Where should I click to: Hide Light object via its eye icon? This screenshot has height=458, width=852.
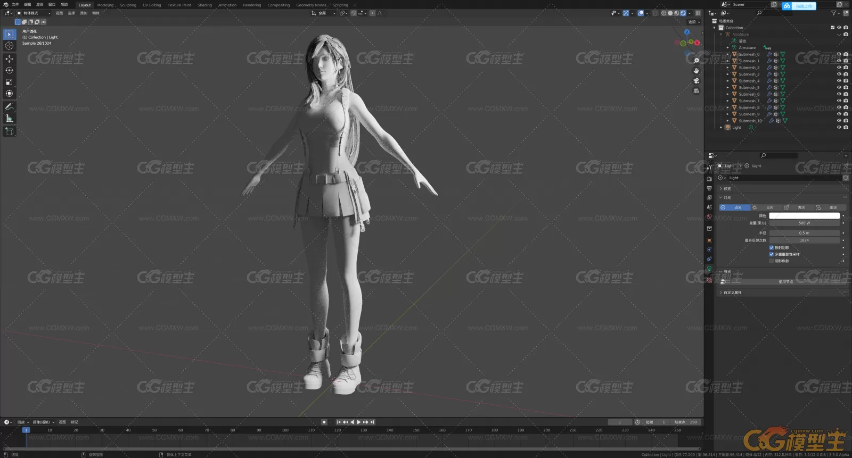[839, 127]
